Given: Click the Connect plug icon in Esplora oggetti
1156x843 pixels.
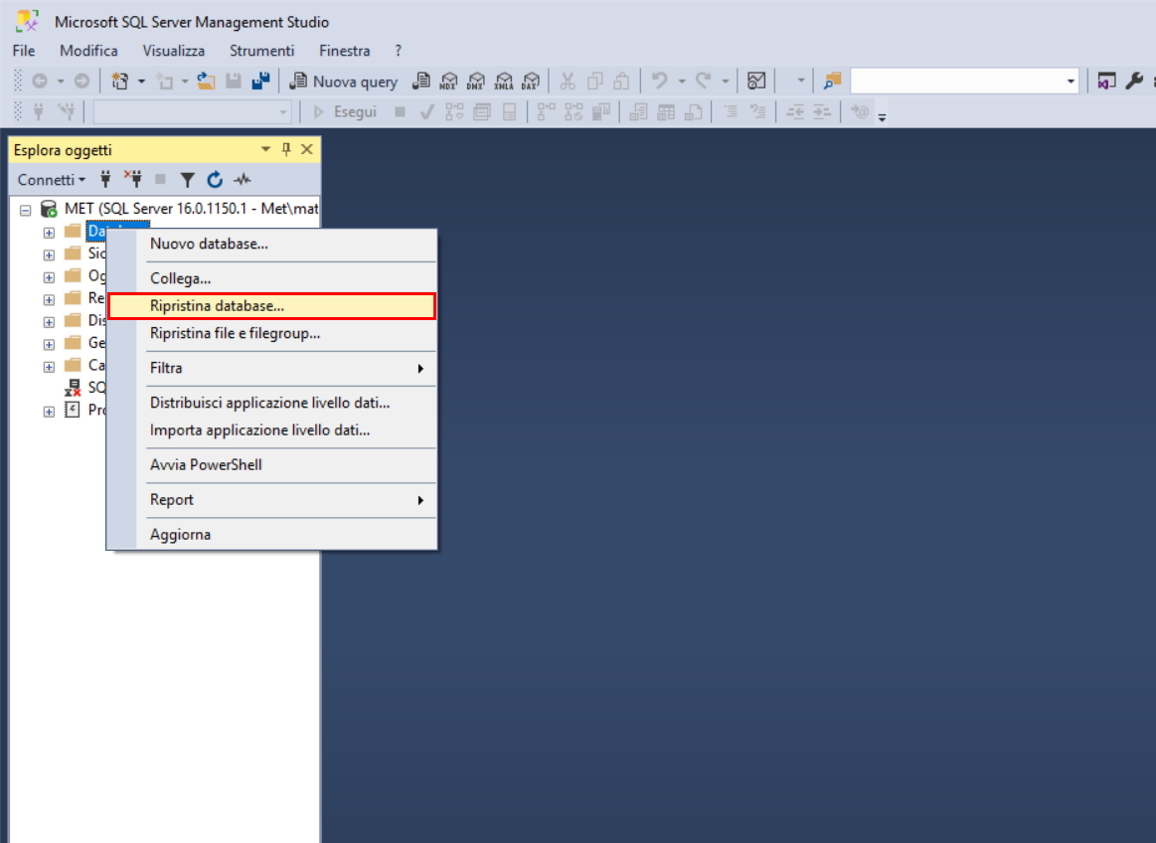Looking at the screenshot, I should 105,179.
